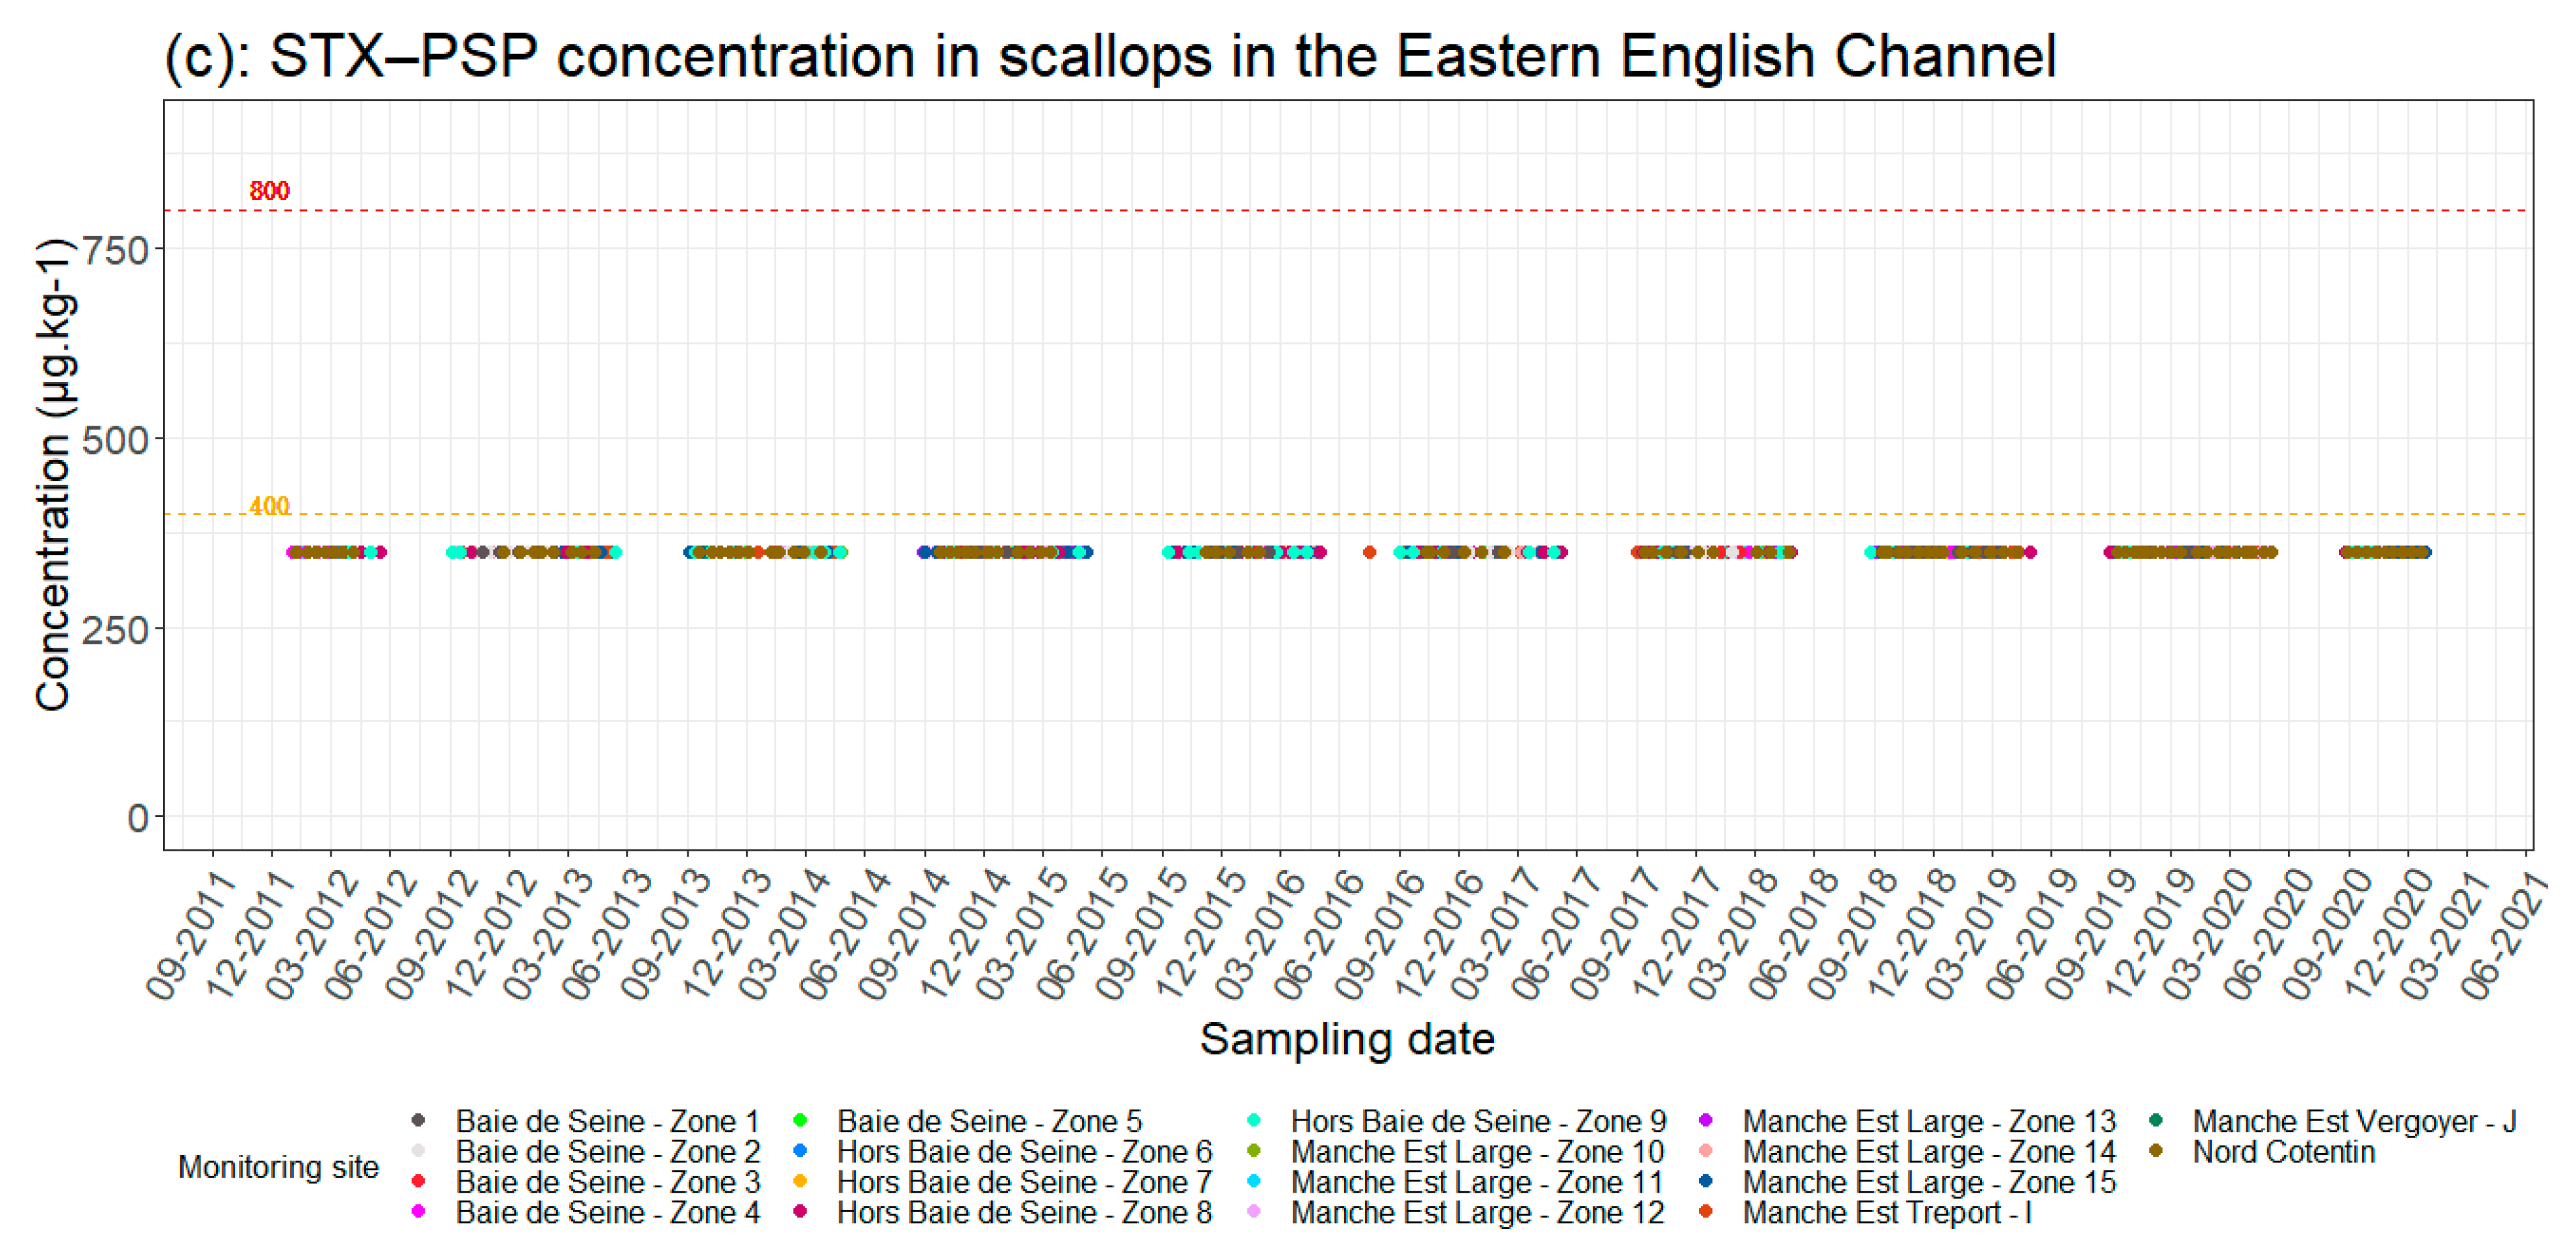Click the blue Hors Baie de Seine - Zone 6 dot
The width and height of the screenshot is (2576, 1253).
point(800,1151)
